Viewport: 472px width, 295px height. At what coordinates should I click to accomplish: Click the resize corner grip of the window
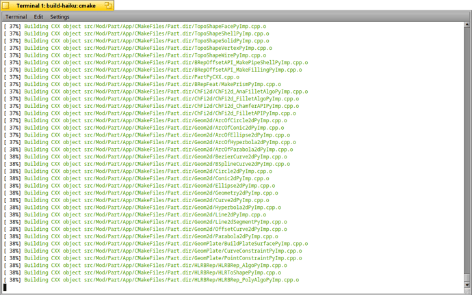tap(467, 291)
